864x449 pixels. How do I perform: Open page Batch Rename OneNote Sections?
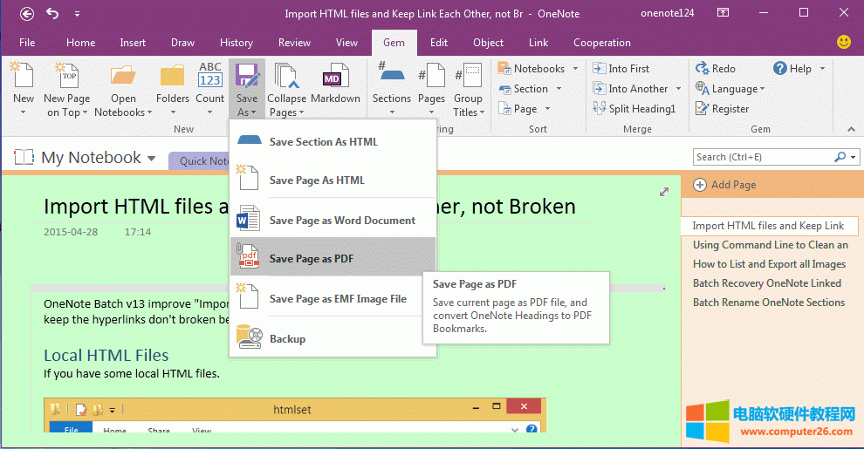click(769, 303)
